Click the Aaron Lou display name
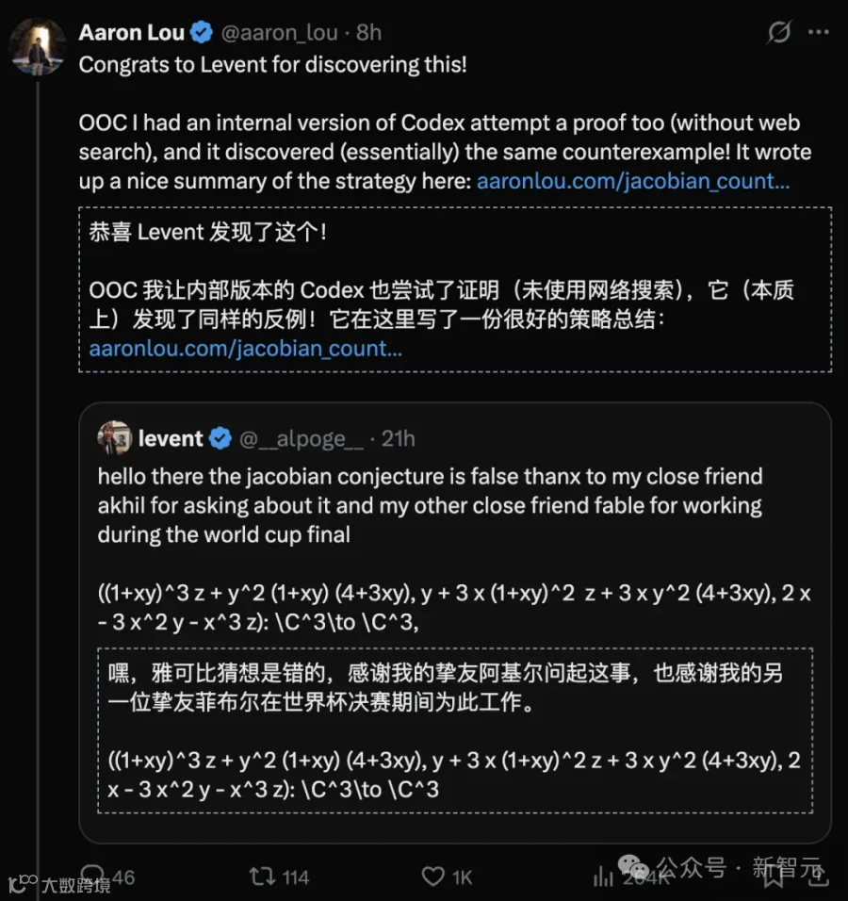 pyautogui.click(x=132, y=32)
